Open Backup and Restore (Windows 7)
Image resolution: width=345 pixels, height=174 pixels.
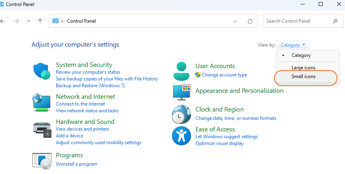[x=90, y=86]
